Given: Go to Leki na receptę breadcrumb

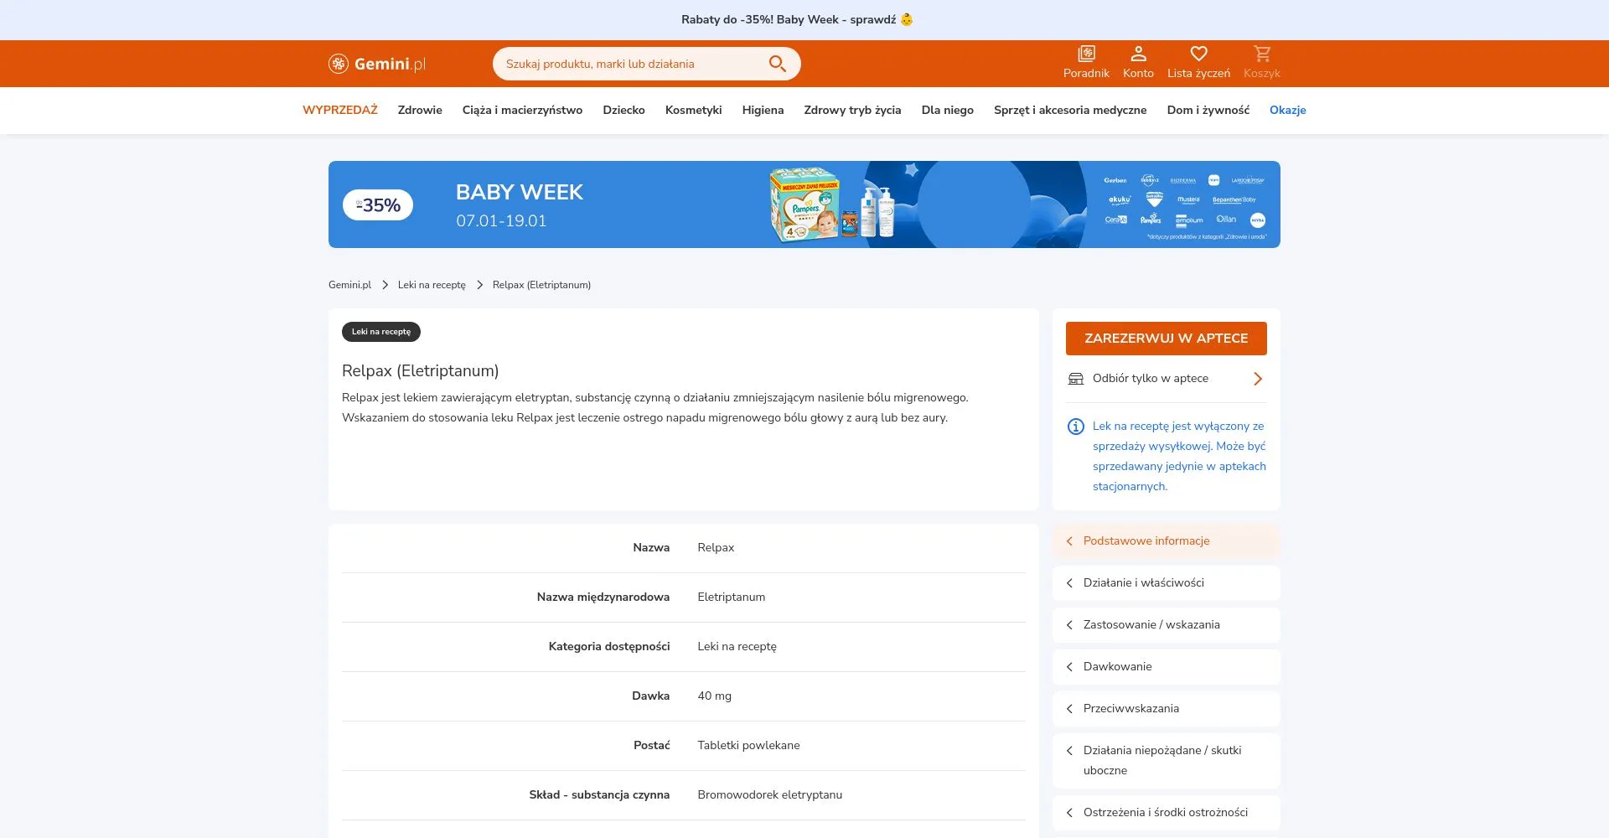Looking at the screenshot, I should [432, 285].
